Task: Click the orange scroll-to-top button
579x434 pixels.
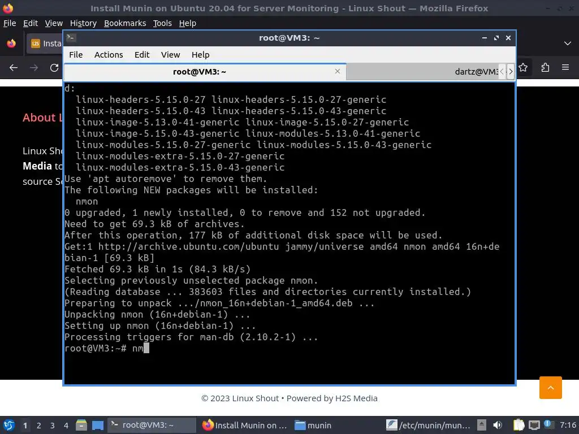Action: tap(550, 388)
